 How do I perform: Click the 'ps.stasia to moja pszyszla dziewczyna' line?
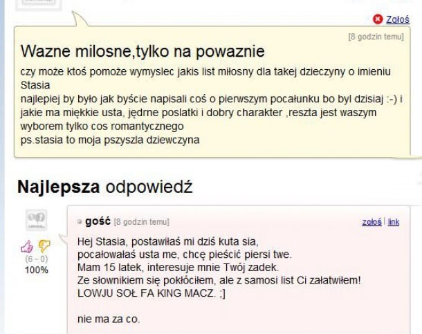click(x=110, y=140)
